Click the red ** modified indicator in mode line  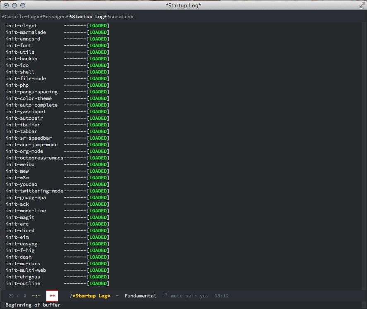[x=52, y=296]
